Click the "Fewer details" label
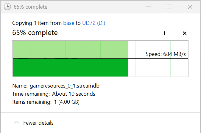Screen dimensions: 201x133 [x=38, y=123]
